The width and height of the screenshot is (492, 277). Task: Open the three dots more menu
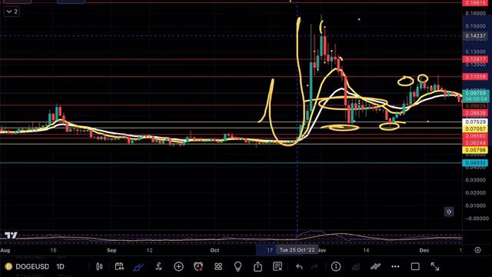point(395,267)
